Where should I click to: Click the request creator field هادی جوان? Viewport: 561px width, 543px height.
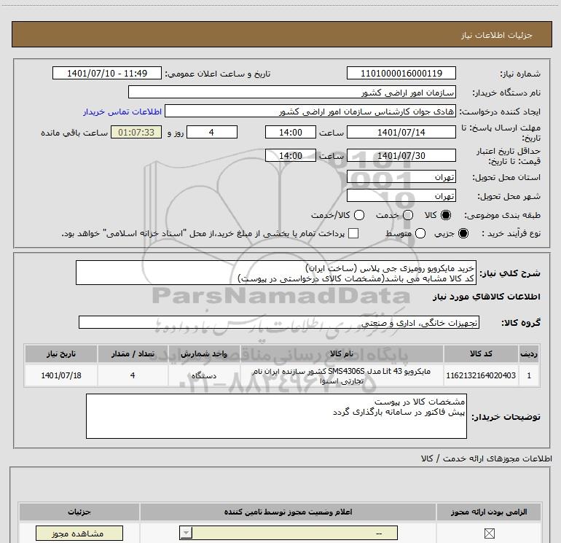tap(310, 111)
